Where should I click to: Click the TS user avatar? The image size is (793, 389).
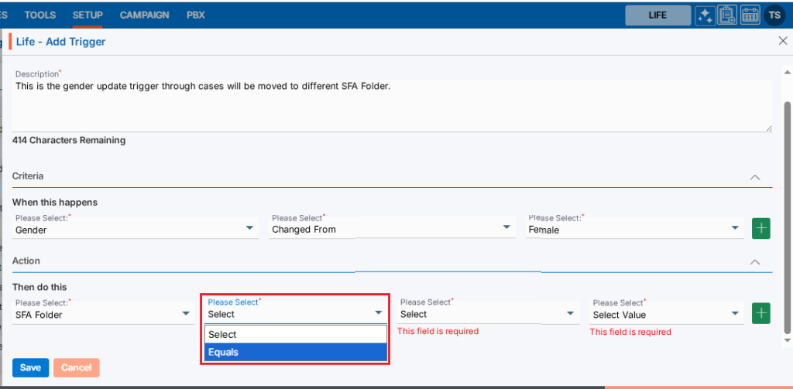[774, 15]
